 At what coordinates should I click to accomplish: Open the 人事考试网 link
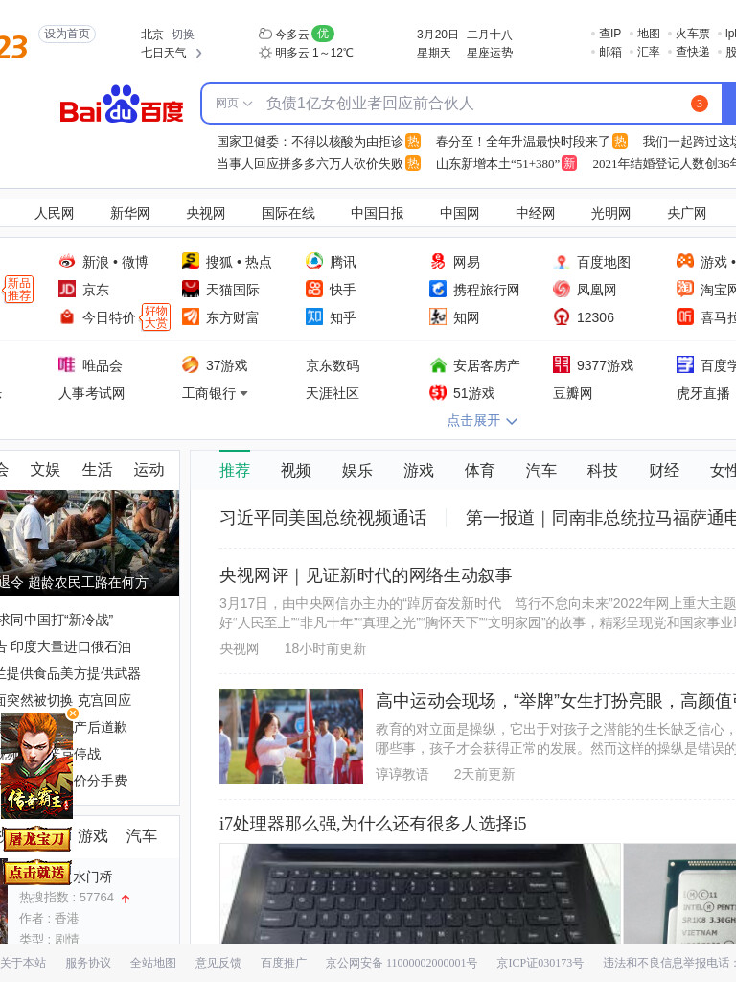click(91, 393)
